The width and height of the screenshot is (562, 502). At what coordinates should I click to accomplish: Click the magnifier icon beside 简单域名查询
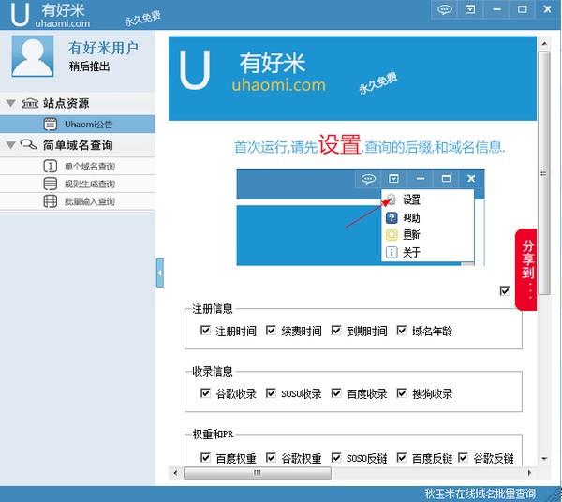click(x=28, y=145)
